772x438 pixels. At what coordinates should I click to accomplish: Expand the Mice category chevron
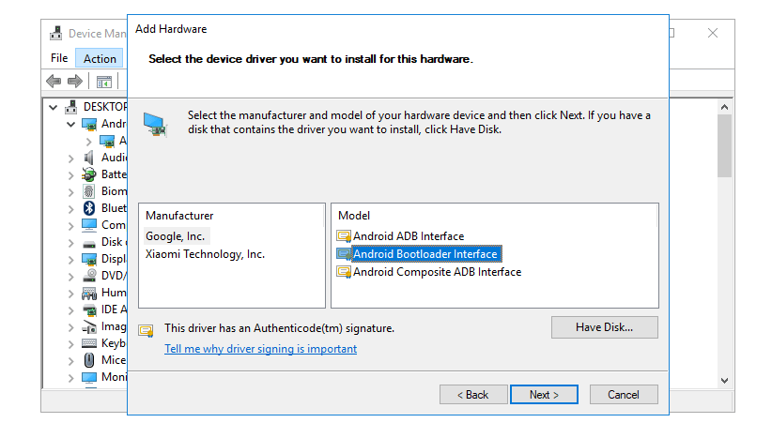(x=70, y=361)
